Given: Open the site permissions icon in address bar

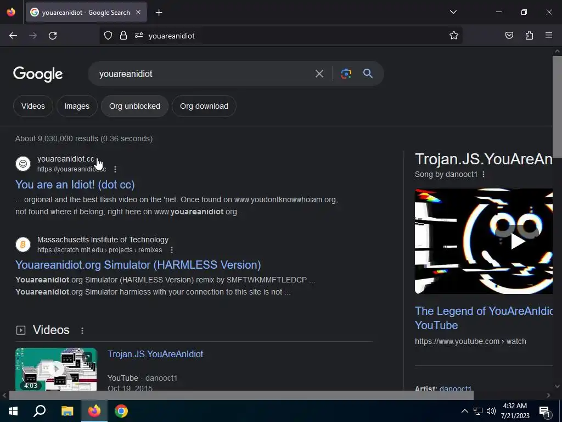Looking at the screenshot, I should point(139,36).
